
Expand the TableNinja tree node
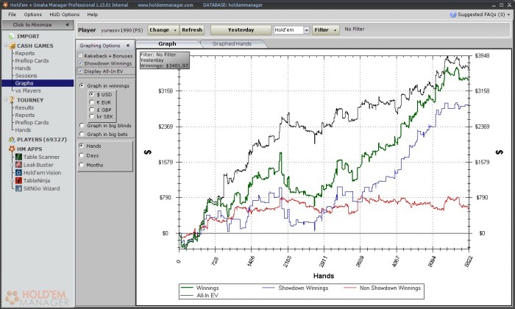tap(13, 180)
